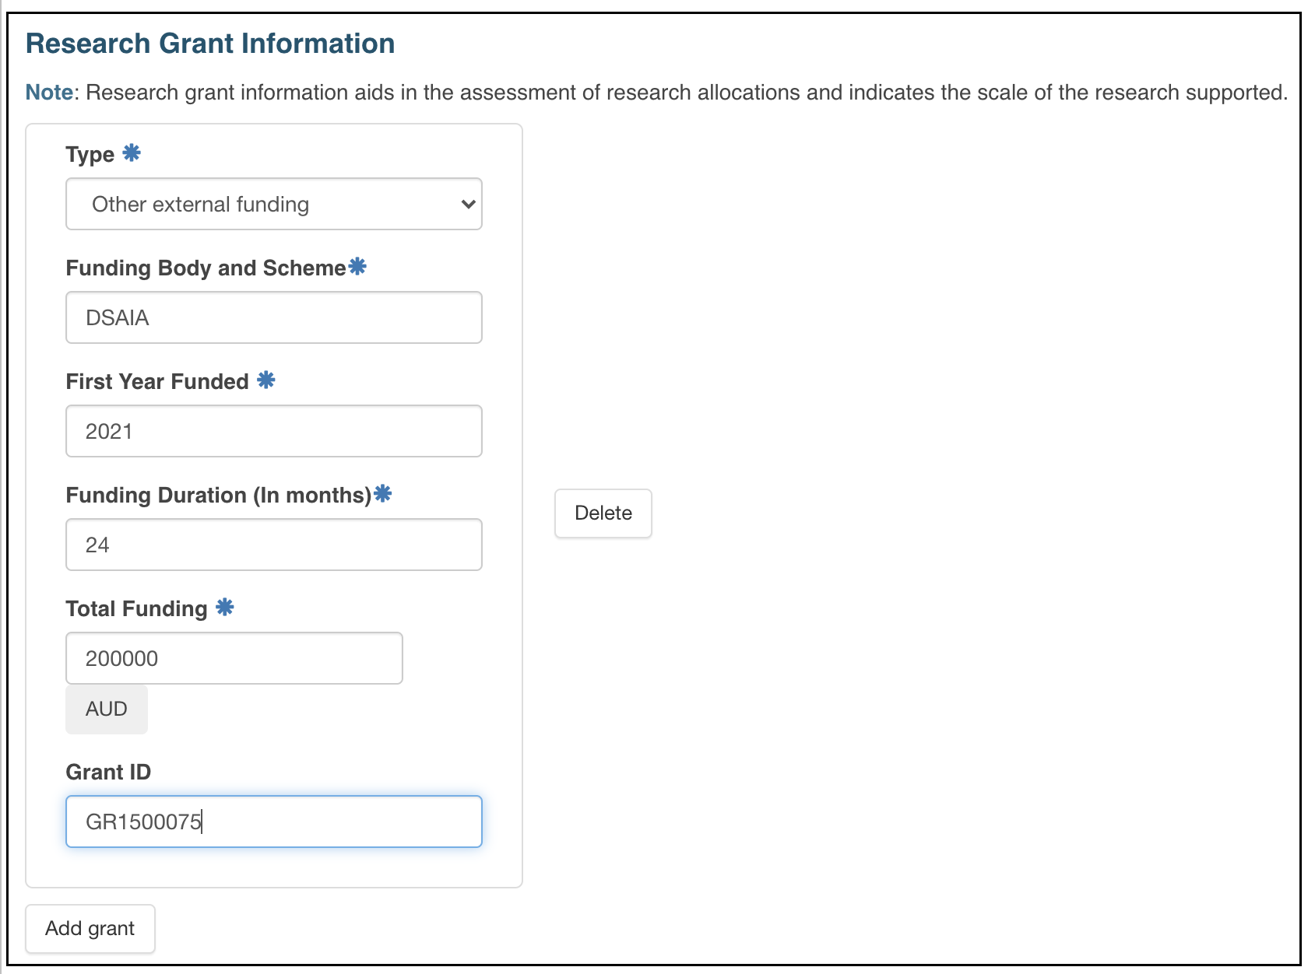The width and height of the screenshot is (1308, 974).
Task: Open the Type dropdown menu
Action: click(x=274, y=204)
